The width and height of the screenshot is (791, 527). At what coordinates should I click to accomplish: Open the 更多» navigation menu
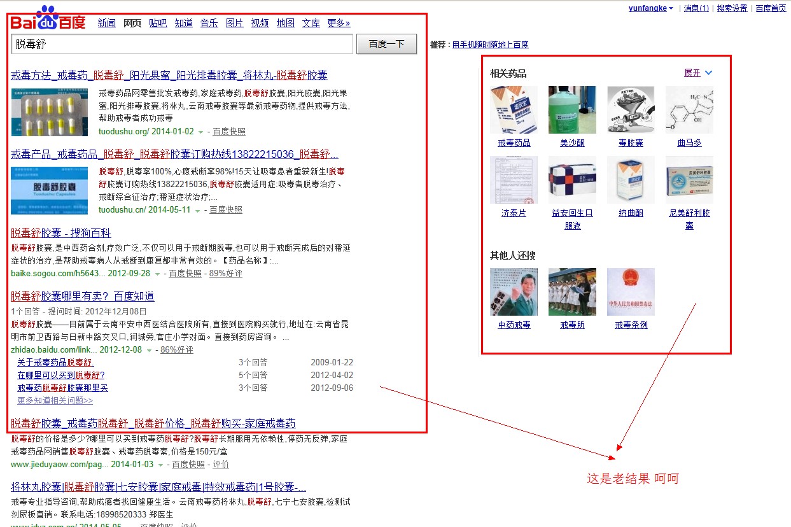tap(338, 23)
